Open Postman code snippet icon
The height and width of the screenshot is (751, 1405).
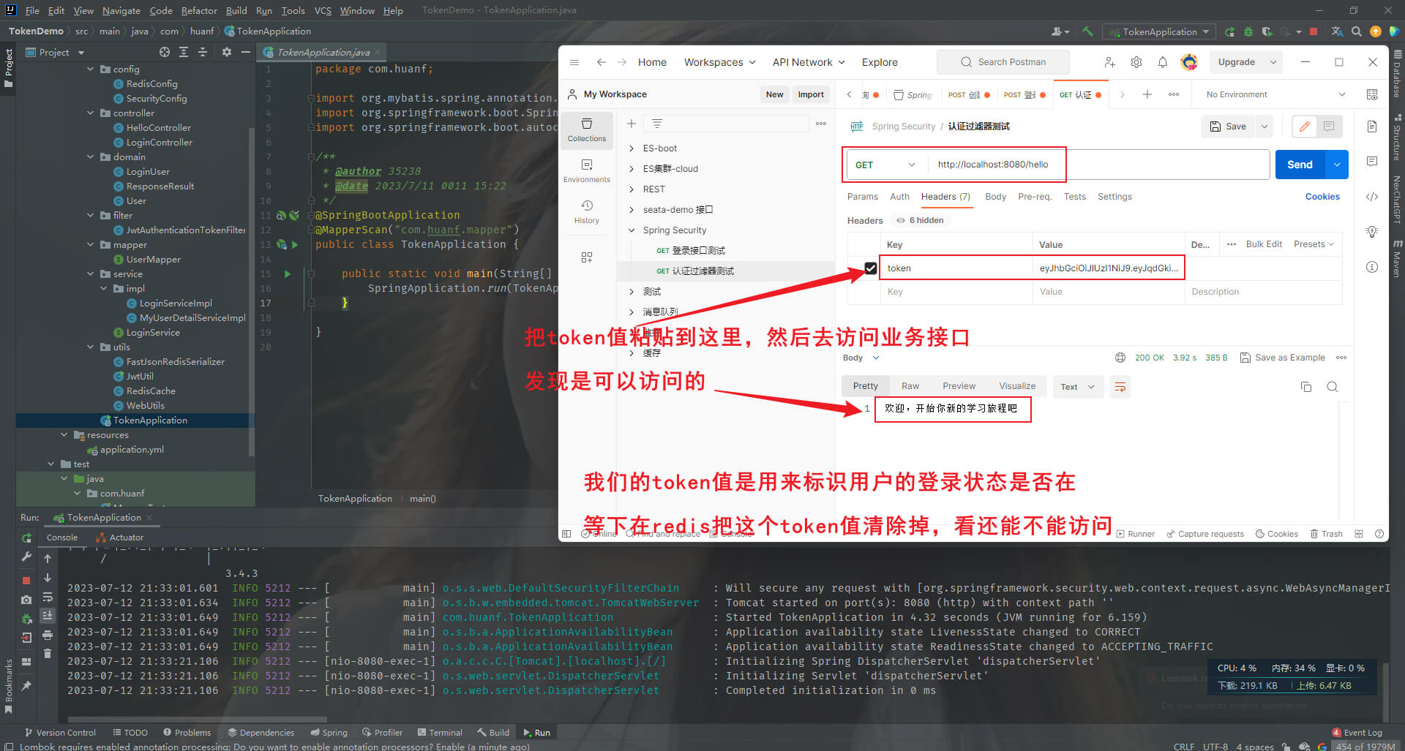pyautogui.click(x=1372, y=197)
